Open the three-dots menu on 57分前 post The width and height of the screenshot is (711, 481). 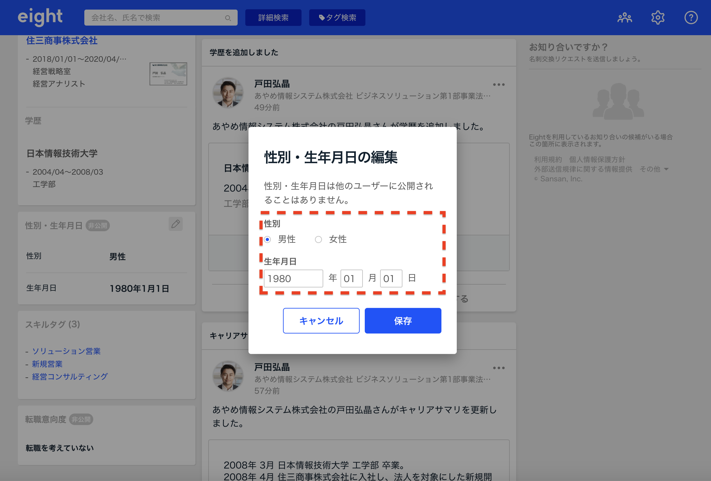tap(499, 368)
